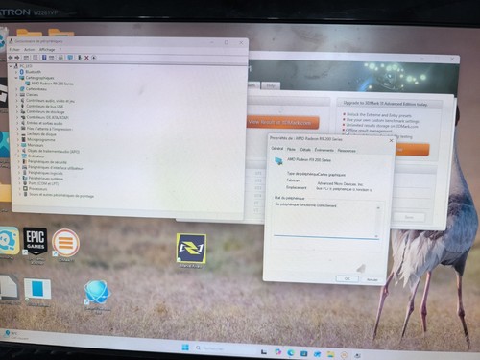Click the device status scrollbar down arrow
Screen dimensions: 480x360
click(376, 236)
